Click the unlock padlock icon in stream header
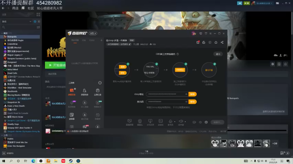Screen dimensions: 293x164 pos(204,42)
